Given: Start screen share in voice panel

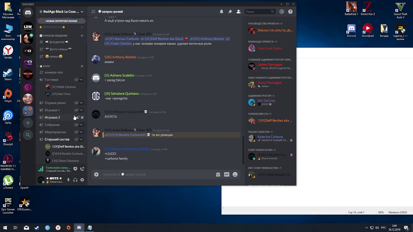Looking at the screenshot, I should click(75, 169).
